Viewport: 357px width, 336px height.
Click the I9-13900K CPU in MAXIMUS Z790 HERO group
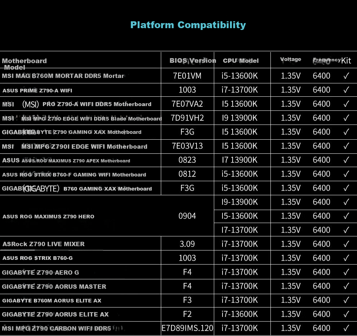click(x=240, y=202)
